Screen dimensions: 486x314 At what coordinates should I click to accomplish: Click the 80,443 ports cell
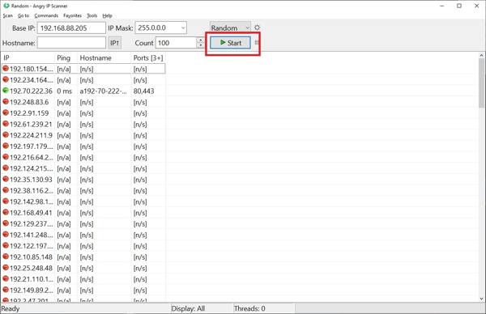click(144, 91)
